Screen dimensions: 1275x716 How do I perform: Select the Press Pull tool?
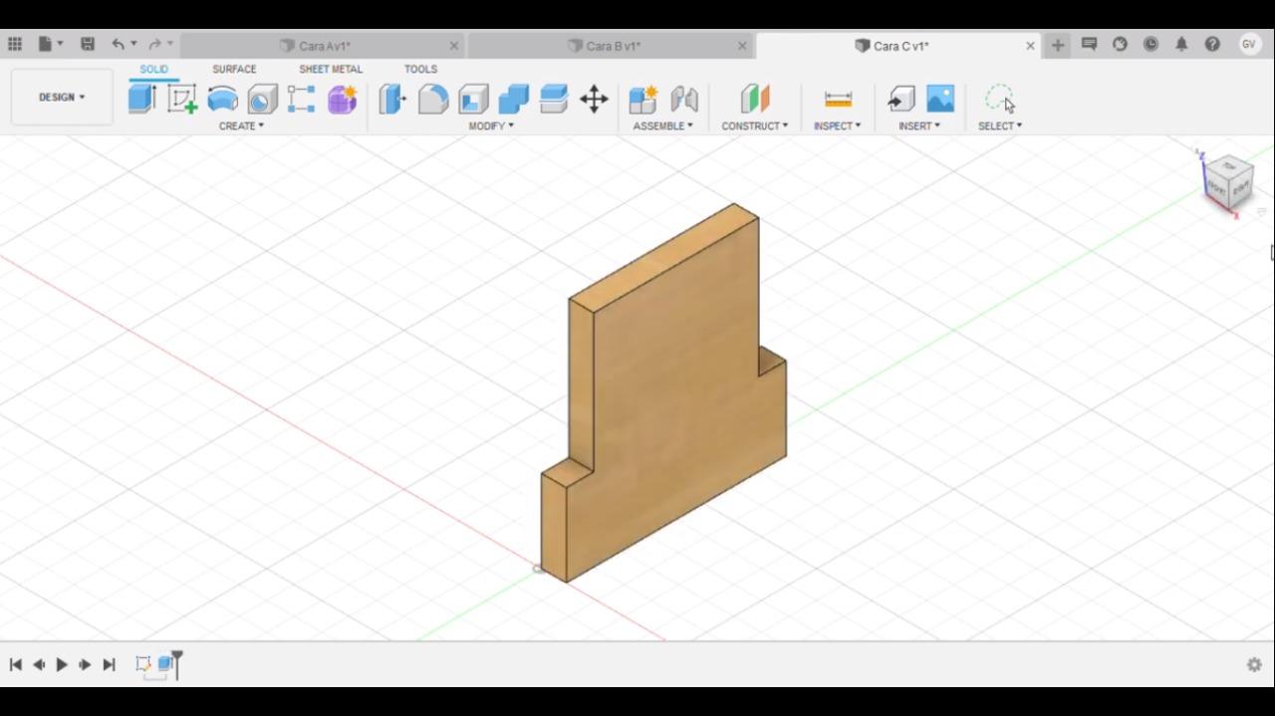pos(392,99)
